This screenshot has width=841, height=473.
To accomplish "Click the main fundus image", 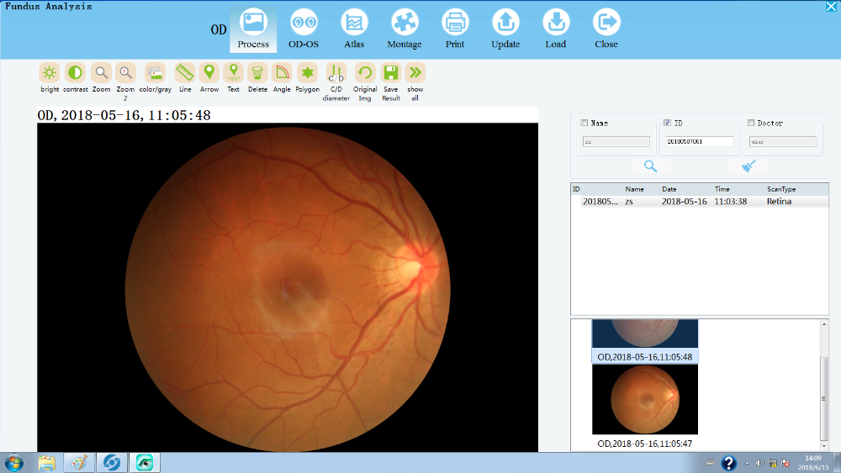I will click(288, 287).
